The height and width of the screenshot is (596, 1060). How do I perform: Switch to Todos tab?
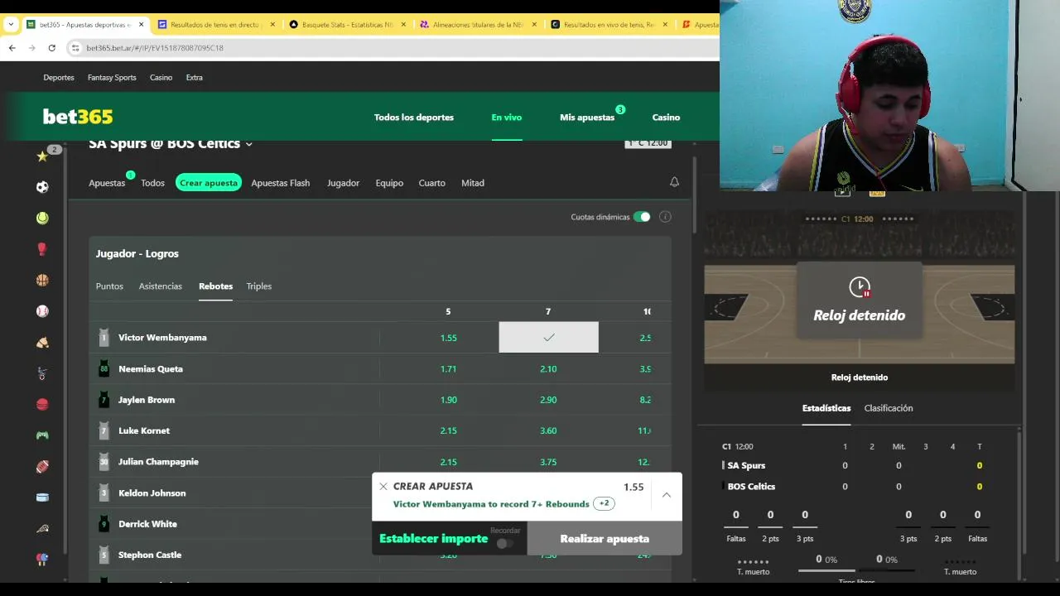click(x=152, y=183)
